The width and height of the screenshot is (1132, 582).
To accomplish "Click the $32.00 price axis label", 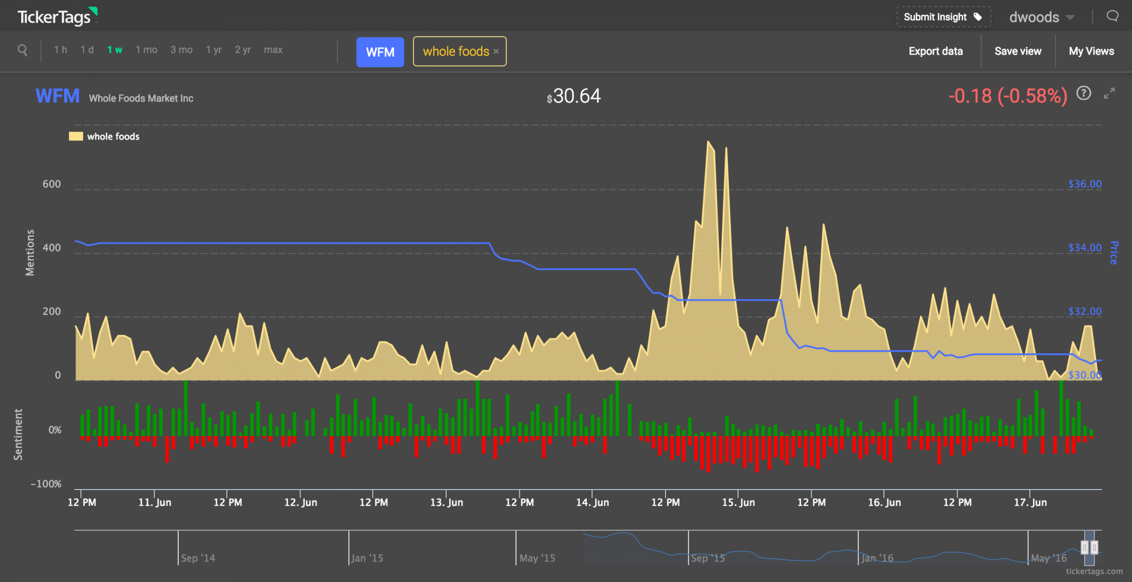I will click(x=1085, y=311).
